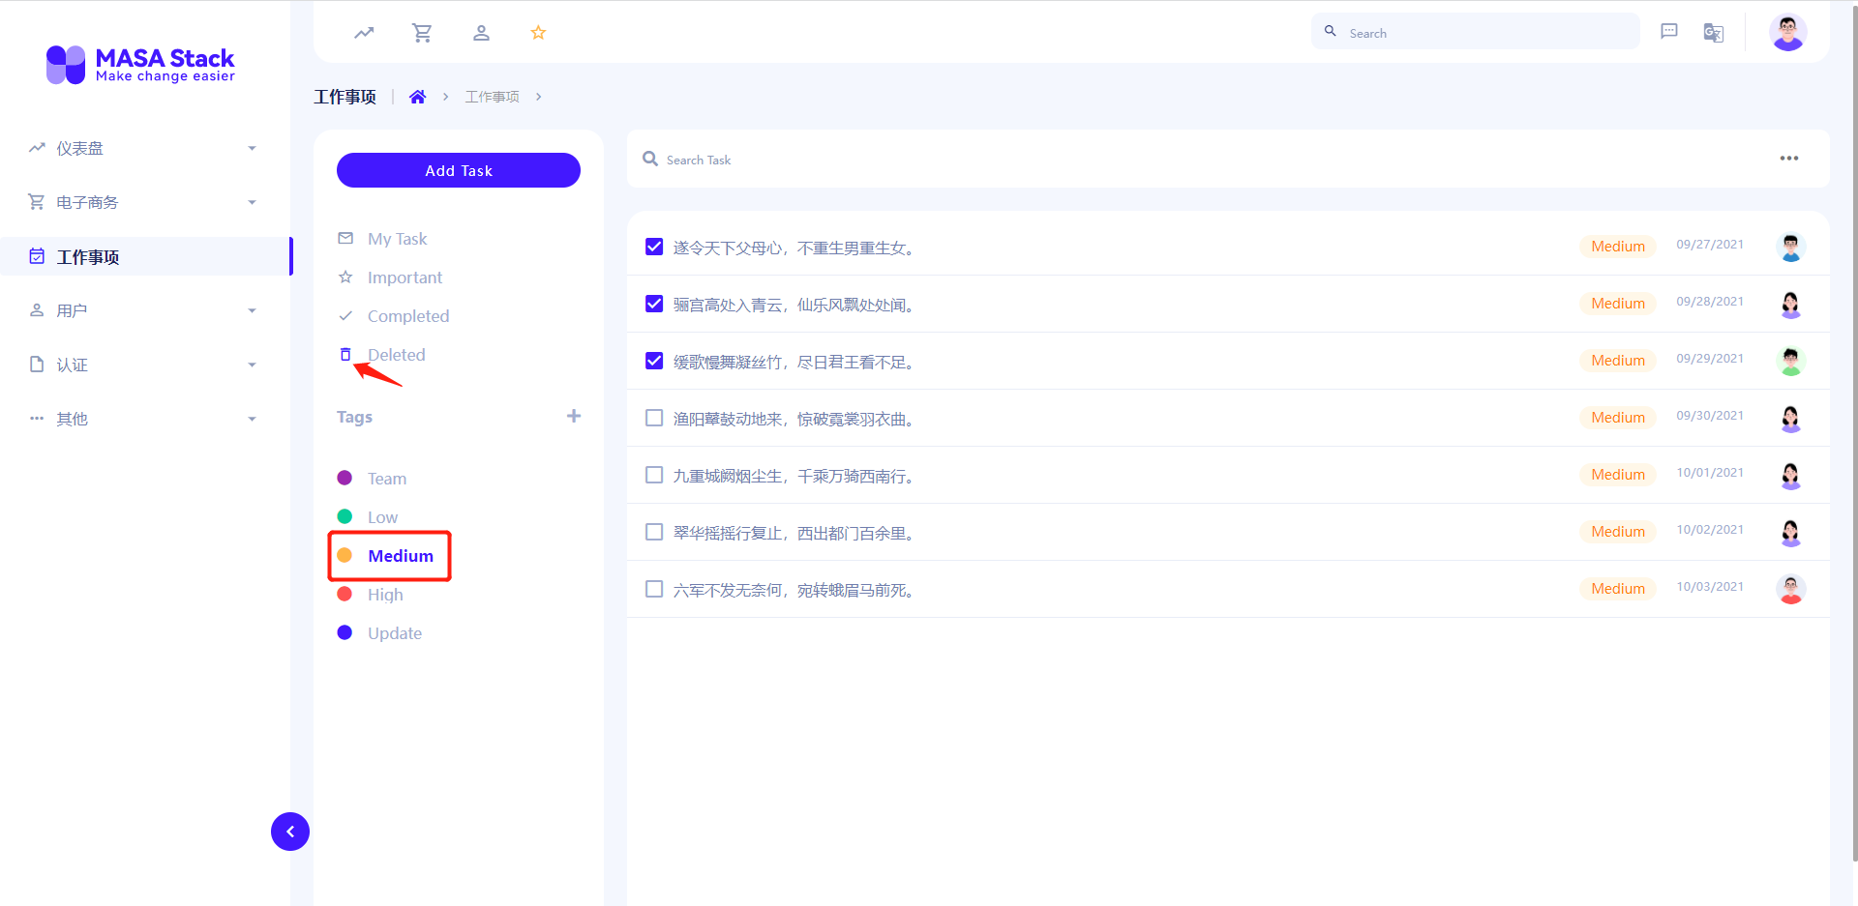1858x906 pixels.
Task: Expand the 用户 sidebar menu
Action: coord(145,310)
